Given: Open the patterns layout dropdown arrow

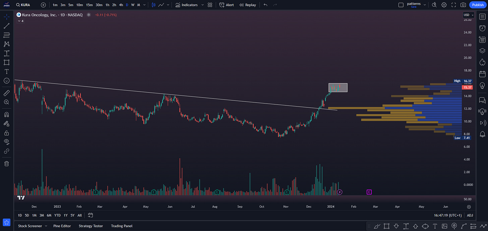Looking at the screenshot, I should [425, 5].
